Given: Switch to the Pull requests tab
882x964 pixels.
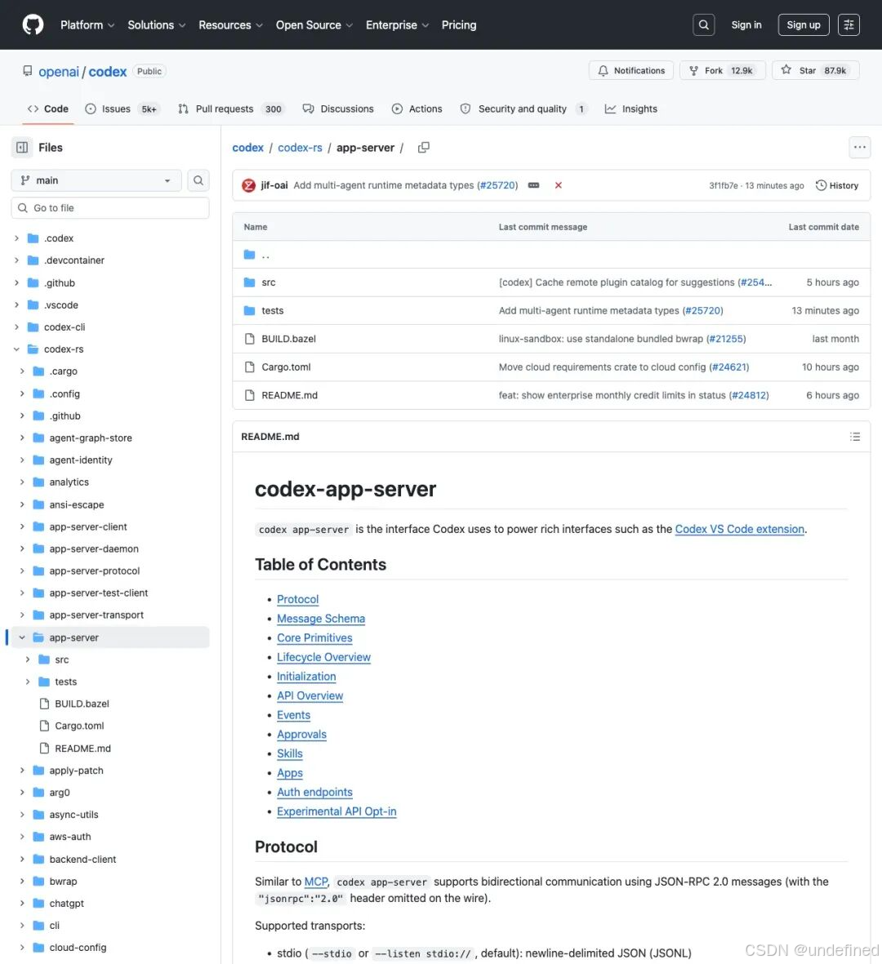Looking at the screenshot, I should [x=230, y=109].
